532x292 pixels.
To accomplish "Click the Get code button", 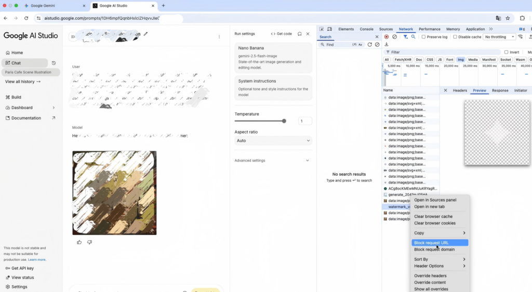I will point(281,34).
